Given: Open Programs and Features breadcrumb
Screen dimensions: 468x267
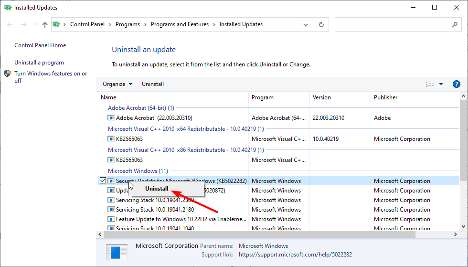Looking at the screenshot, I should tap(180, 24).
